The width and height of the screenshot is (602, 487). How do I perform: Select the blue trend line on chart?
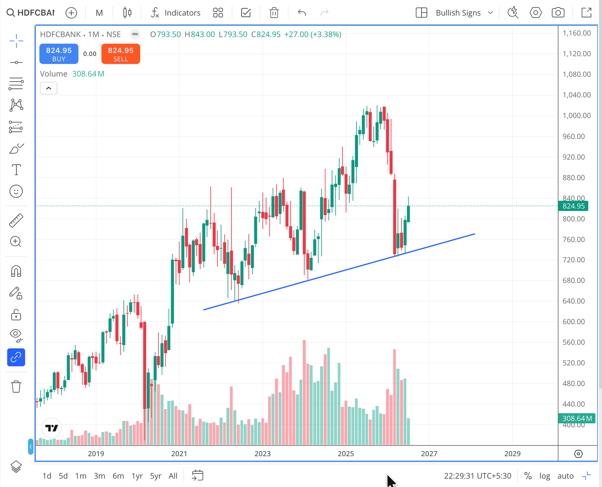click(x=339, y=272)
